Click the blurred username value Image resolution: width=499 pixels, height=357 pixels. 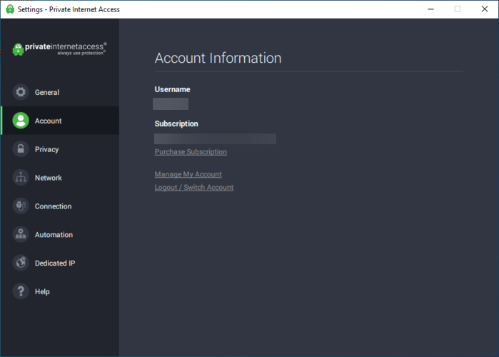click(x=171, y=104)
